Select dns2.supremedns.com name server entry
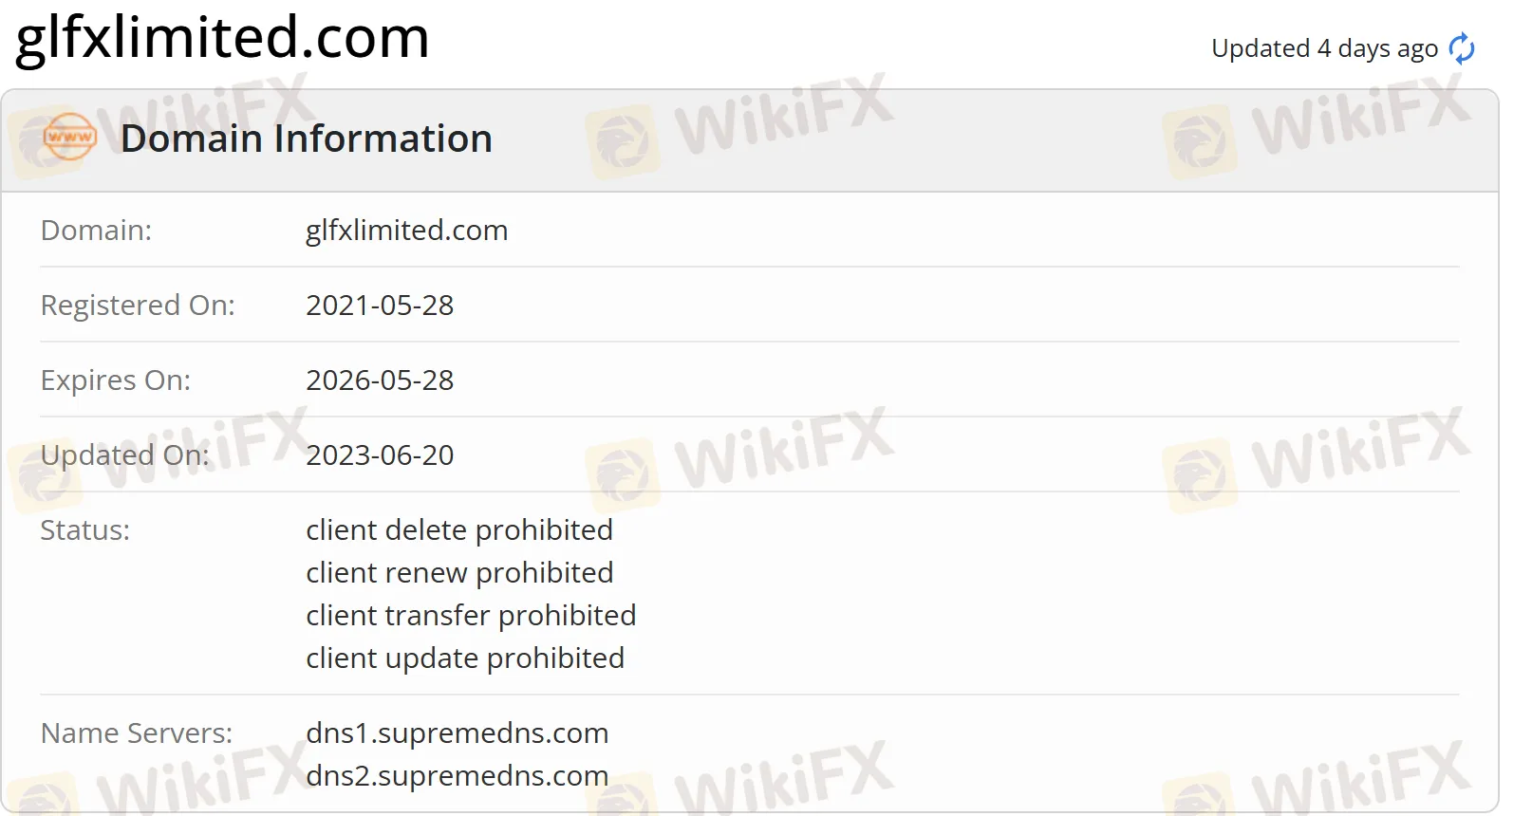1513x816 pixels. pyautogui.click(x=458, y=775)
